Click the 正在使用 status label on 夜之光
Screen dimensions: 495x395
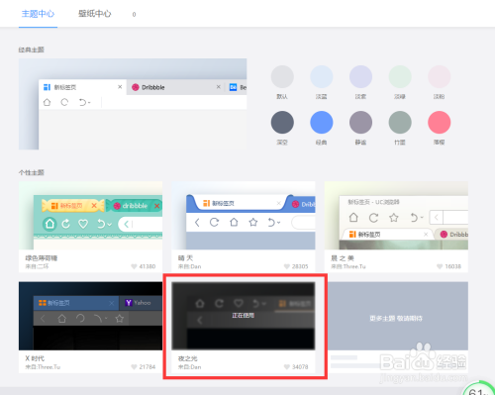coord(244,316)
